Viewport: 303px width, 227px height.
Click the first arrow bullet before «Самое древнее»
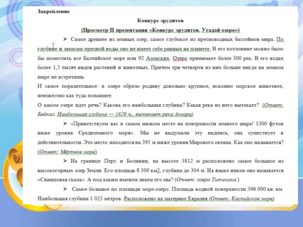coord(65,39)
